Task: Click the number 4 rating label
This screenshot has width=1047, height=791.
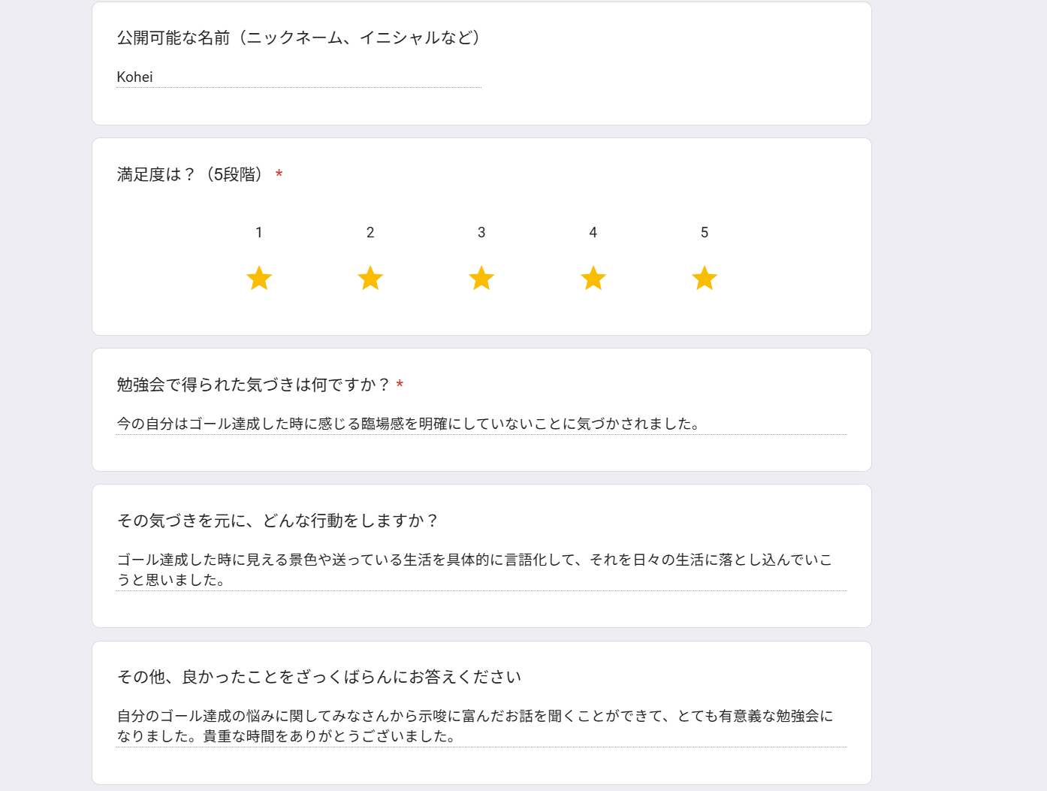Action: pyautogui.click(x=593, y=233)
